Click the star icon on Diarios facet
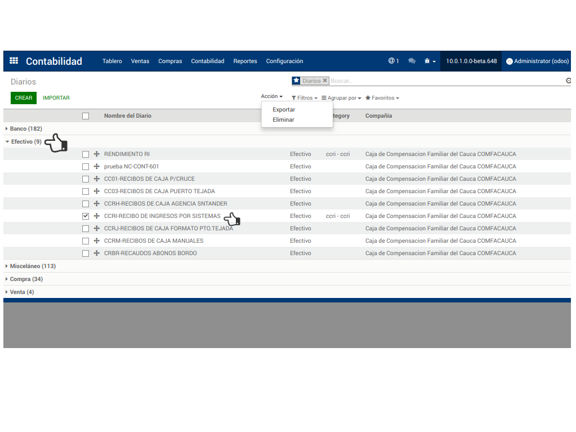 click(x=296, y=81)
